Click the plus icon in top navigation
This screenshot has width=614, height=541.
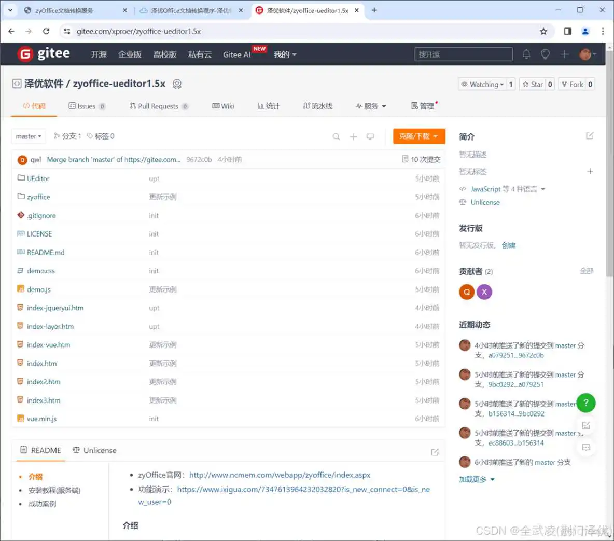564,54
